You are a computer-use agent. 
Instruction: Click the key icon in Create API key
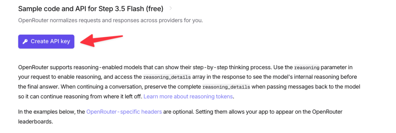pos(25,42)
